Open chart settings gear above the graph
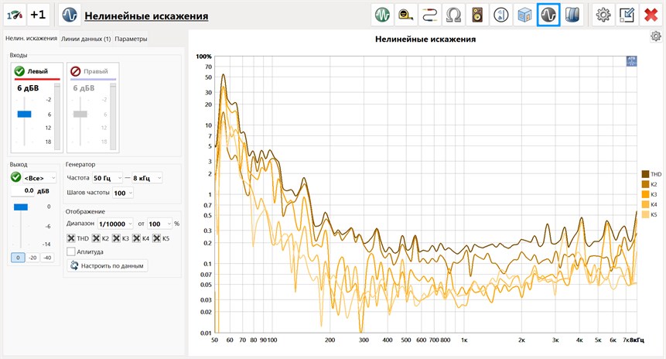The height and width of the screenshot is (359, 666). coord(656,37)
